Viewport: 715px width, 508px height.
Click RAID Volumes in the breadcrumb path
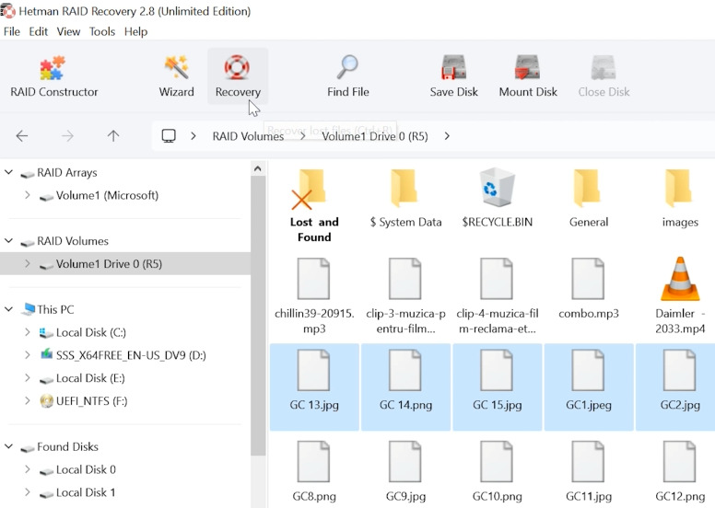click(248, 136)
